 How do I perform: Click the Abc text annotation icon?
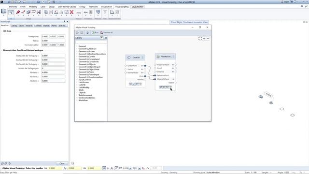[86, 12]
